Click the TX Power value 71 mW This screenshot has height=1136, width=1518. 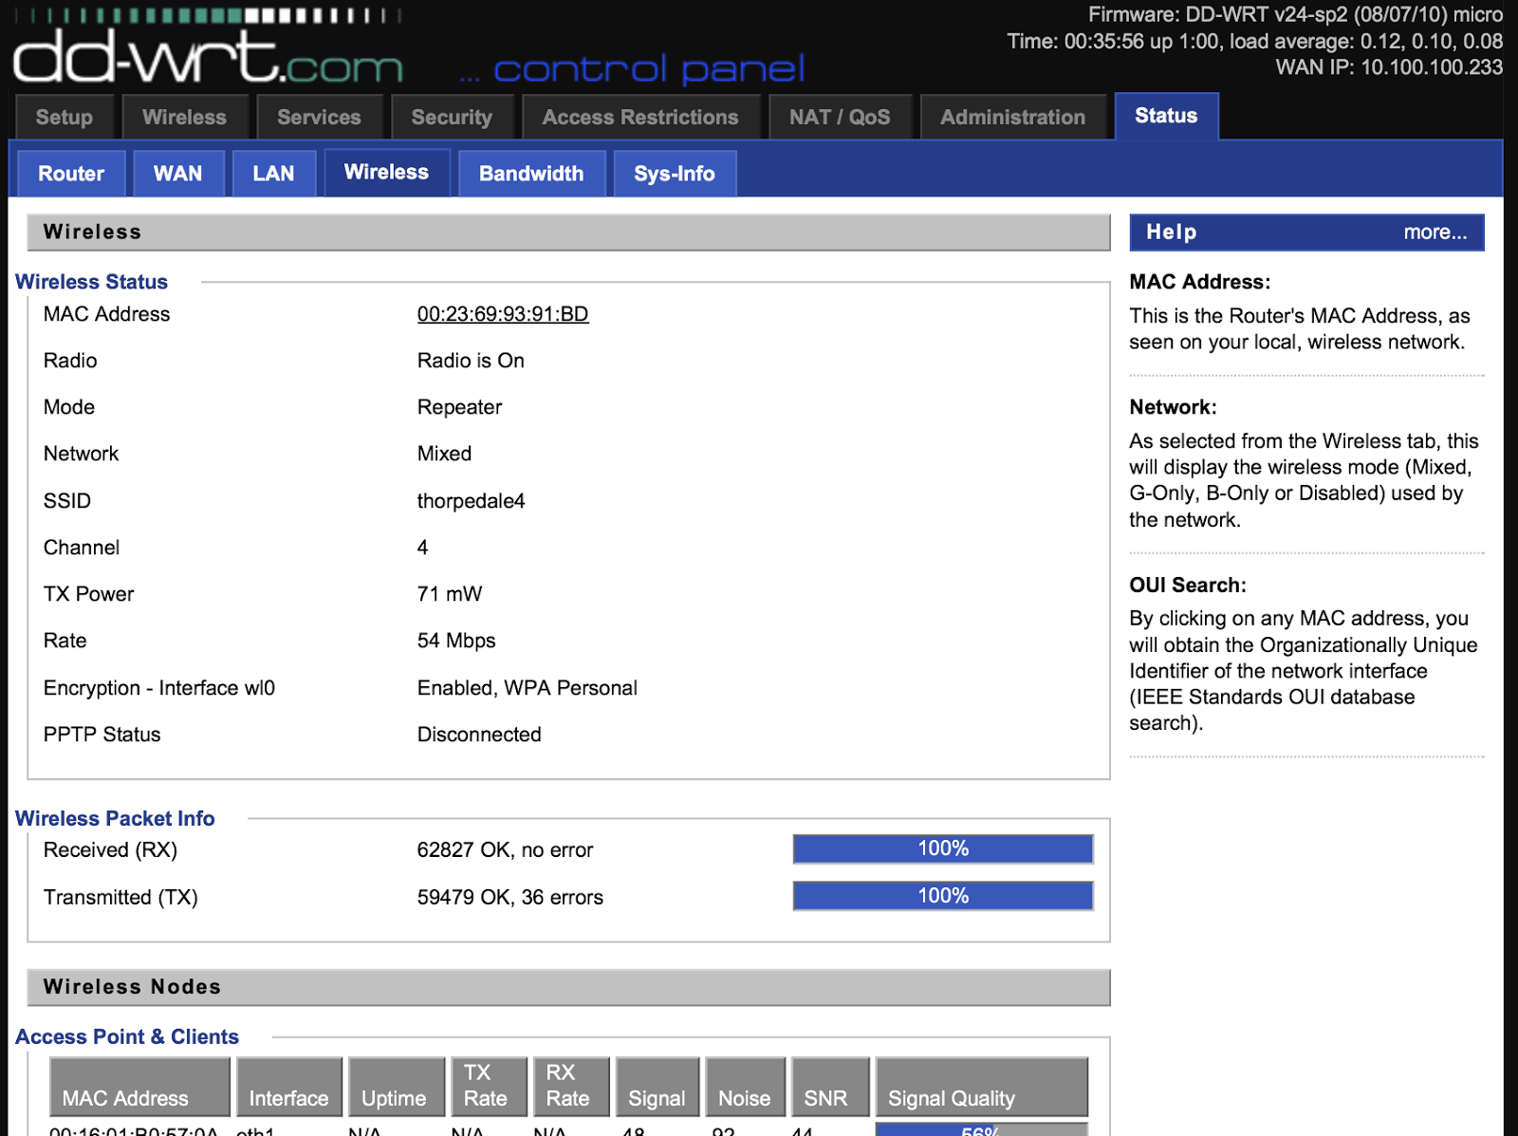(450, 594)
